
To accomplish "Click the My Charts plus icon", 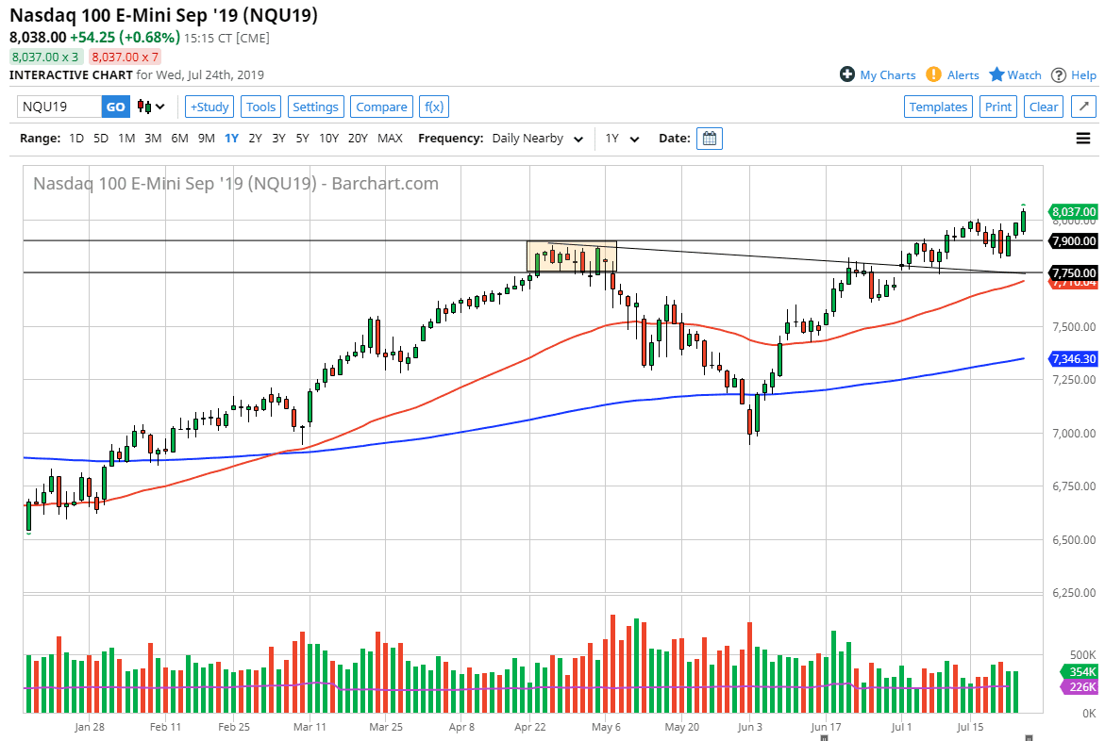I will pyautogui.click(x=848, y=74).
